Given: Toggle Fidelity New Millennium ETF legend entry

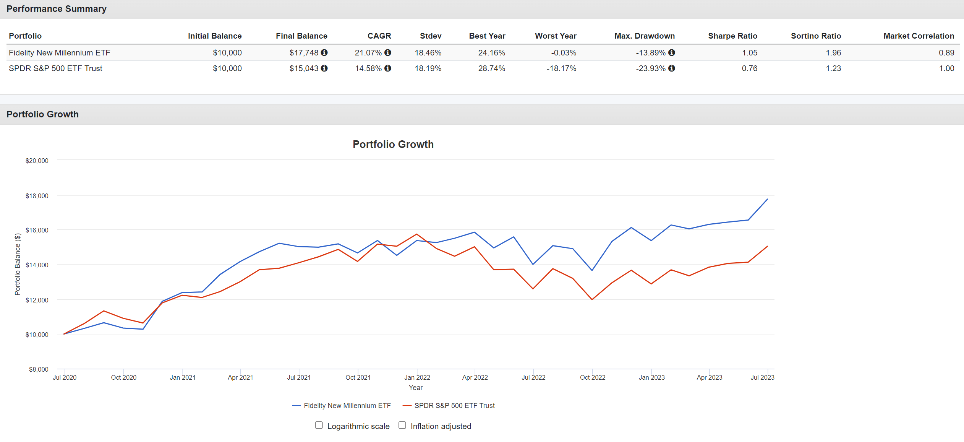Looking at the screenshot, I should pos(341,406).
